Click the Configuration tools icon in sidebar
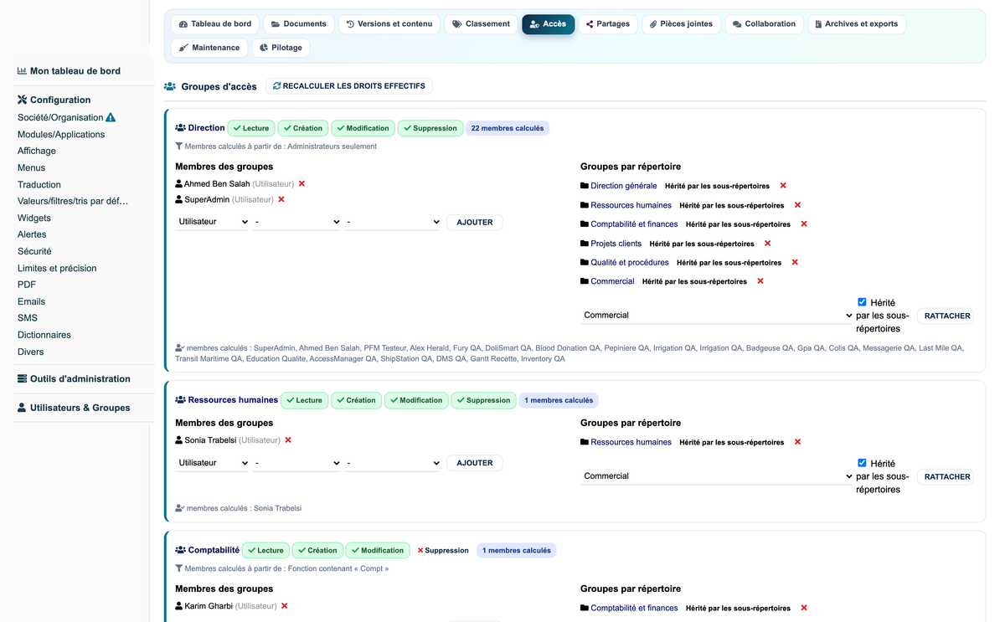The height and width of the screenshot is (622, 1005). [23, 100]
